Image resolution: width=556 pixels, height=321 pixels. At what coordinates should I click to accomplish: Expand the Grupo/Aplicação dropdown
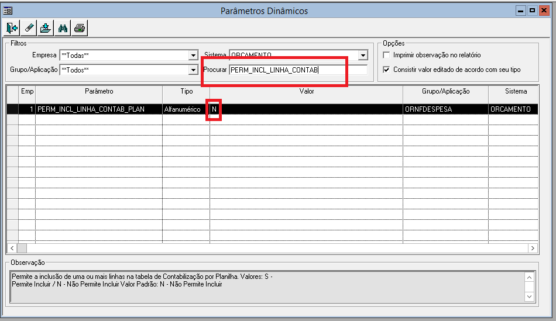tap(193, 70)
